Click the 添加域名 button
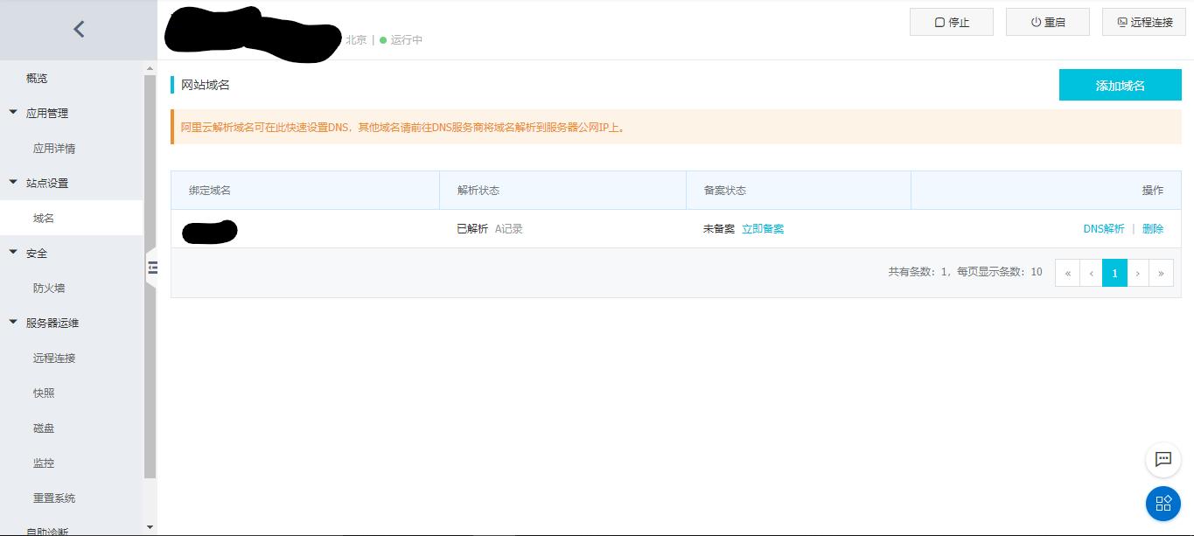 click(x=1121, y=85)
